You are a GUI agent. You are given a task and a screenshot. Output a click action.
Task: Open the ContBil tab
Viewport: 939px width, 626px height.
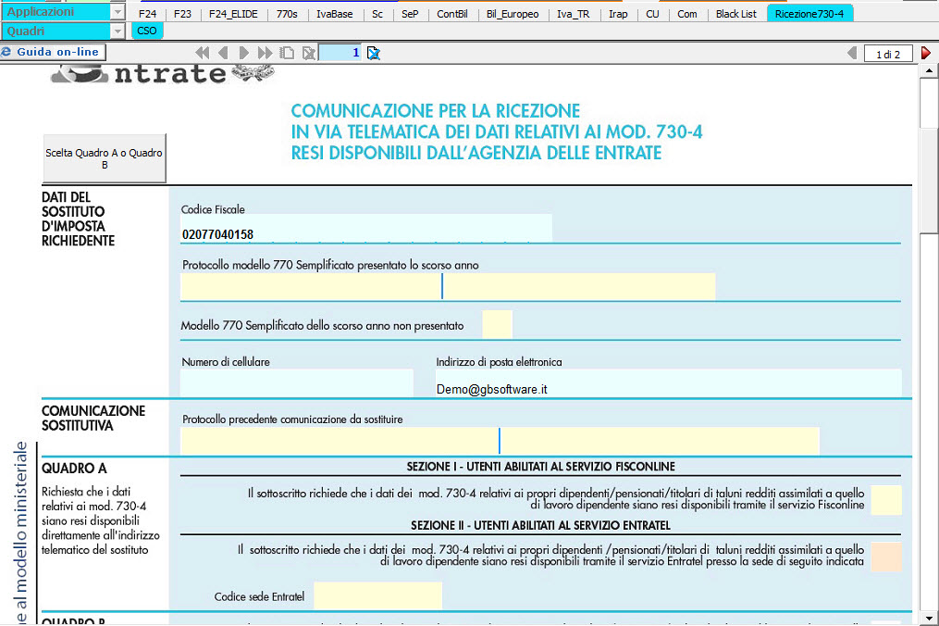point(452,14)
